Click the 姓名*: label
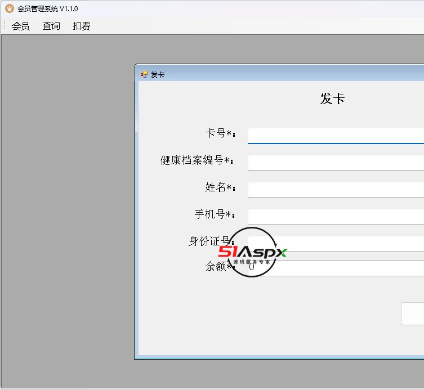Screen dimensions: 424x390 pyautogui.click(x=220, y=187)
